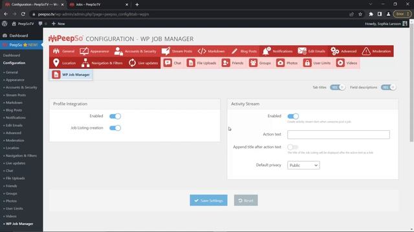This screenshot has height=232, width=414.
Task: Open the Appearance tab icon
Action: [x=84, y=51]
